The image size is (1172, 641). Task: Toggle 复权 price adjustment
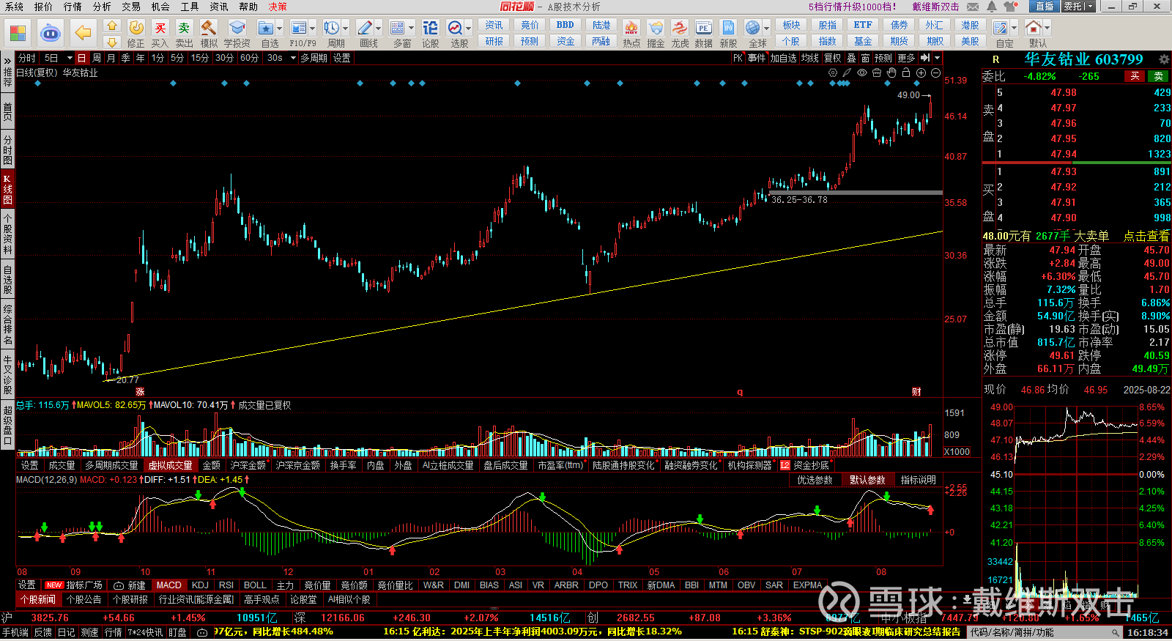832,58
